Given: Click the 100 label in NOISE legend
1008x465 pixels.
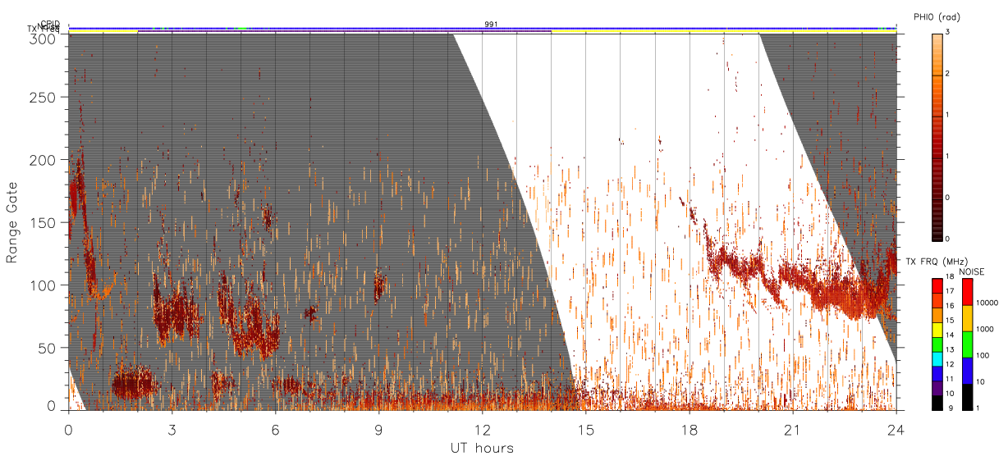Looking at the screenshot, I should point(984,355).
